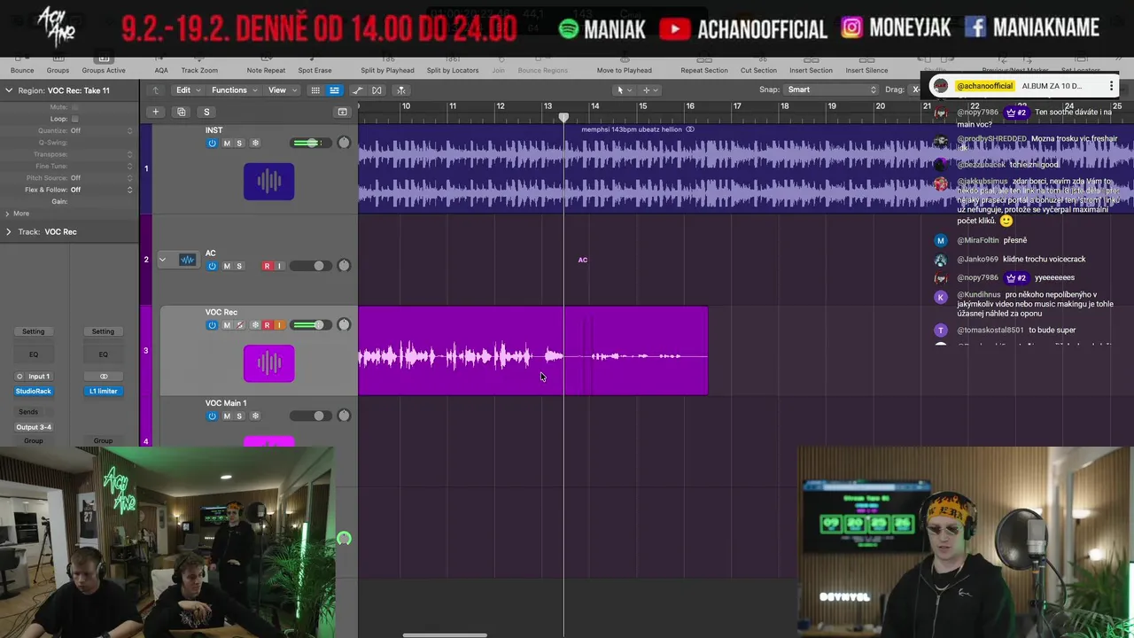Viewport: 1134px width, 638px height.
Task: Toggle power on the VOC Main 1 track
Action: [x=212, y=416]
